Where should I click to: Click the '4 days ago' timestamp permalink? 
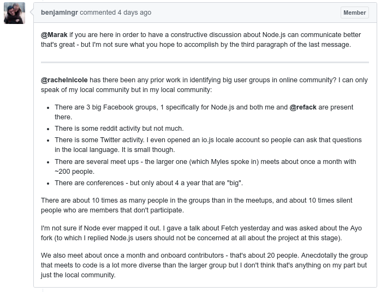coord(134,13)
